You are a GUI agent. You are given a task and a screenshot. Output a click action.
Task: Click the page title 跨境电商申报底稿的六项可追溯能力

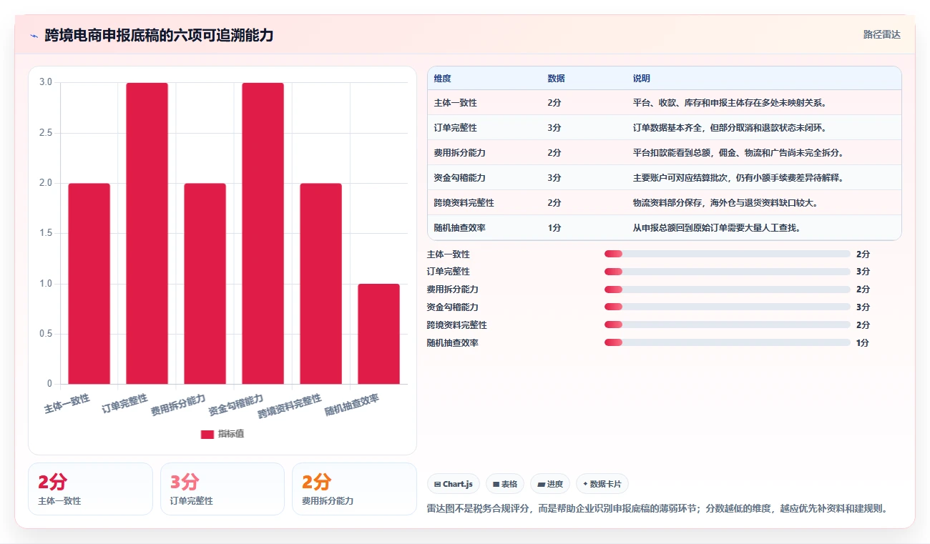[159, 35]
